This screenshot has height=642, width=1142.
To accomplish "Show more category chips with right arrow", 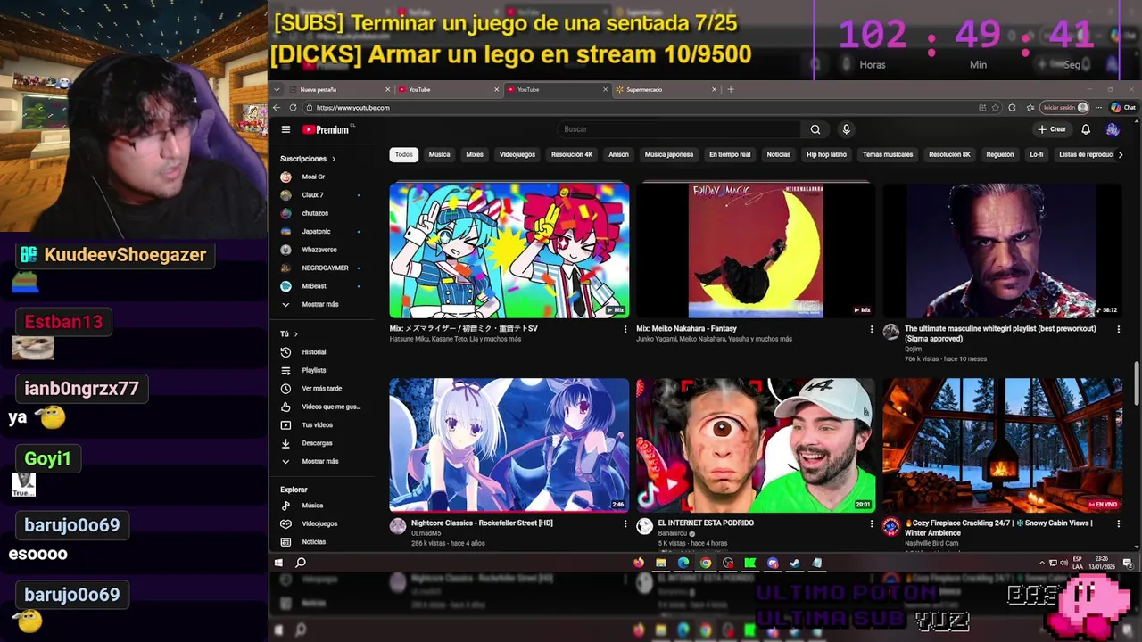I will coord(1121,154).
